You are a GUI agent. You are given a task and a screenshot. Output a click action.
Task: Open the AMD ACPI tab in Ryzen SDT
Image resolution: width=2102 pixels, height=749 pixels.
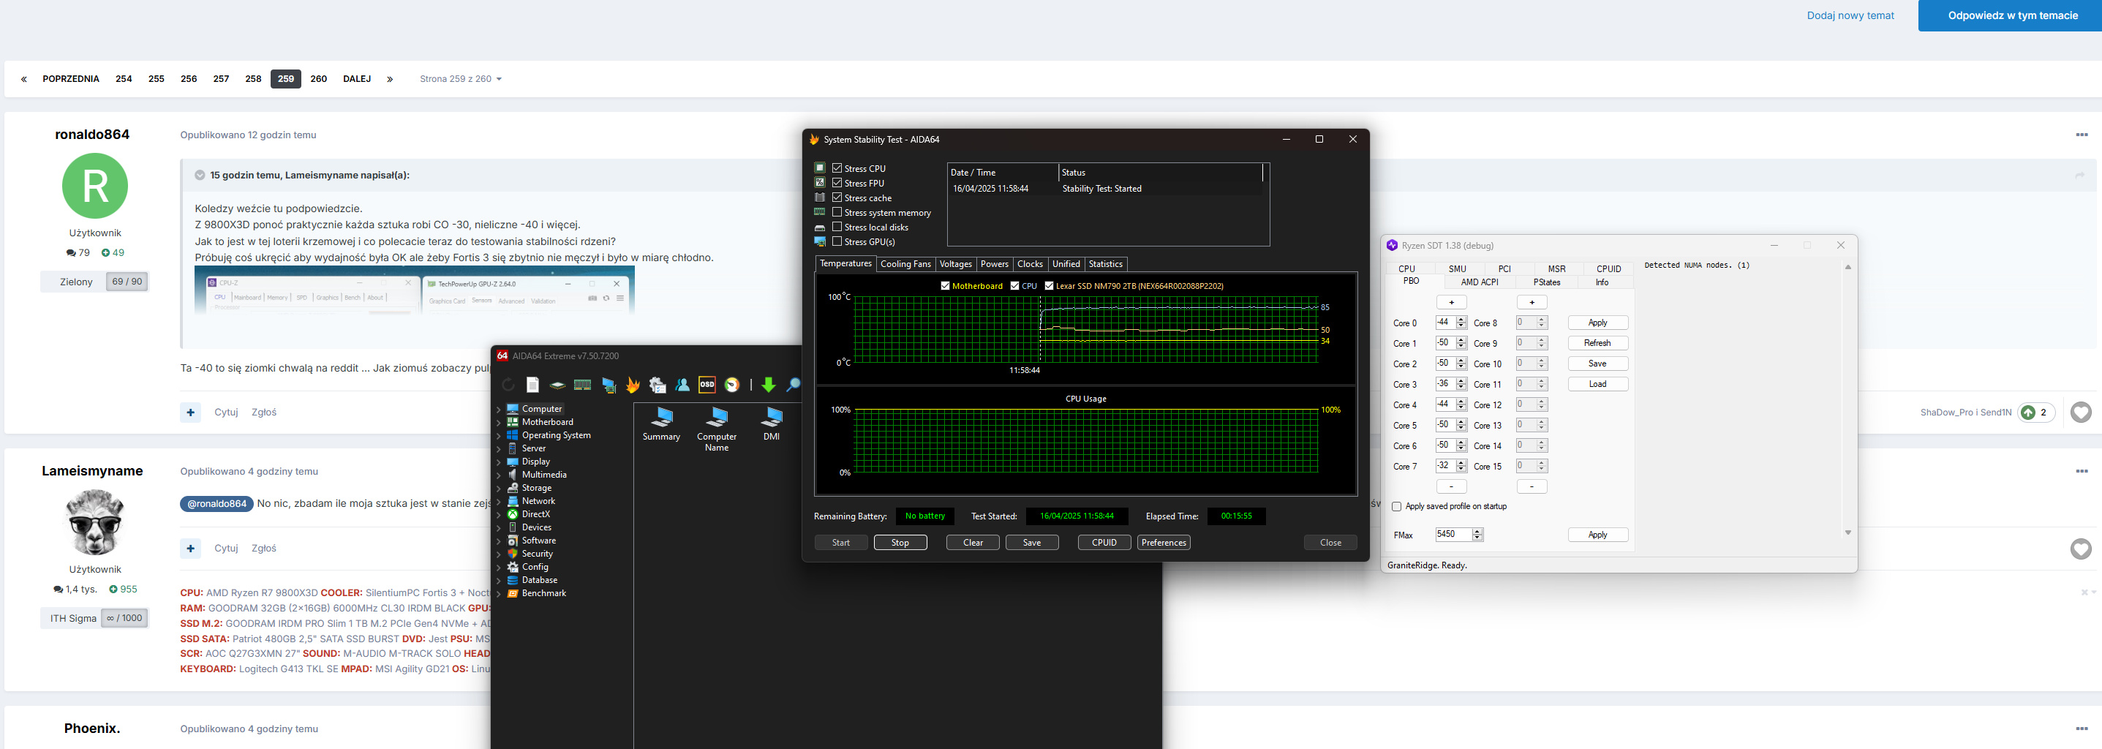coord(1479,282)
